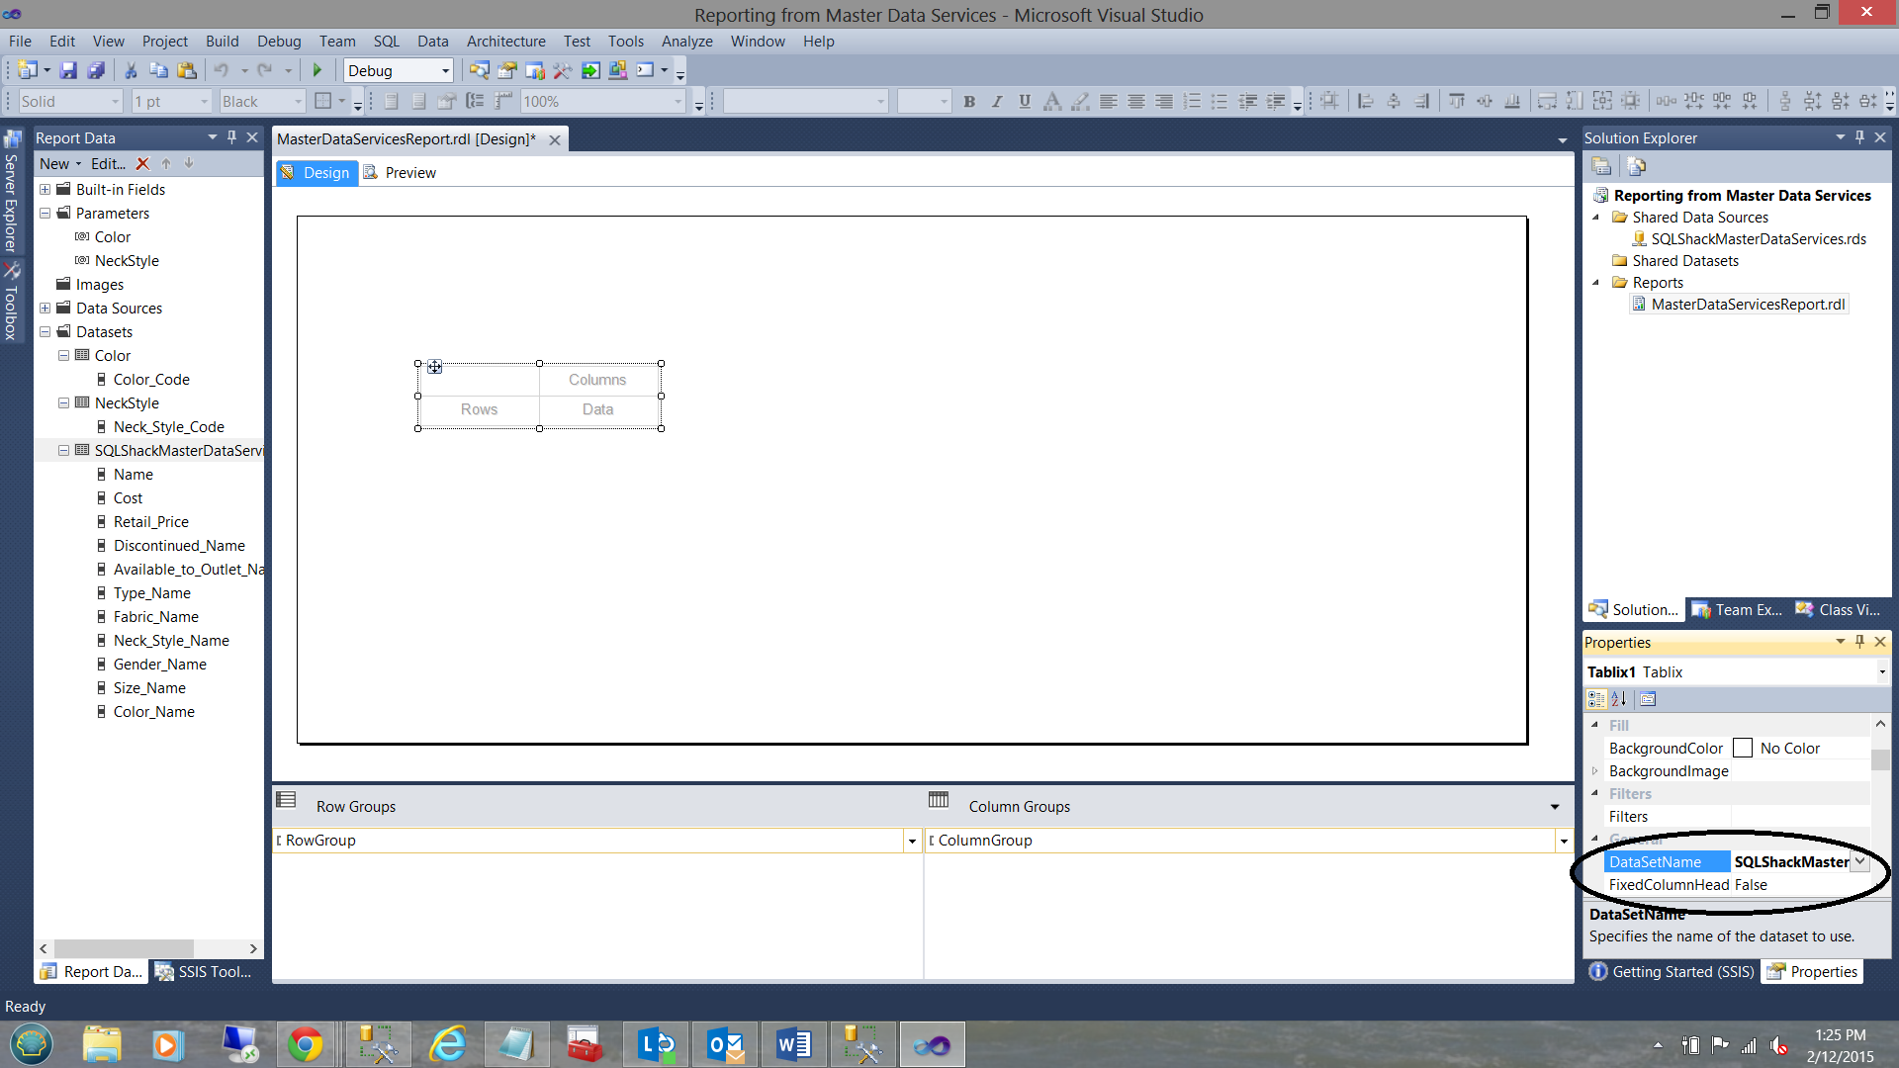Click the Categorized view icon in Properties
Screen dimensions: 1899x1068
[1596, 699]
